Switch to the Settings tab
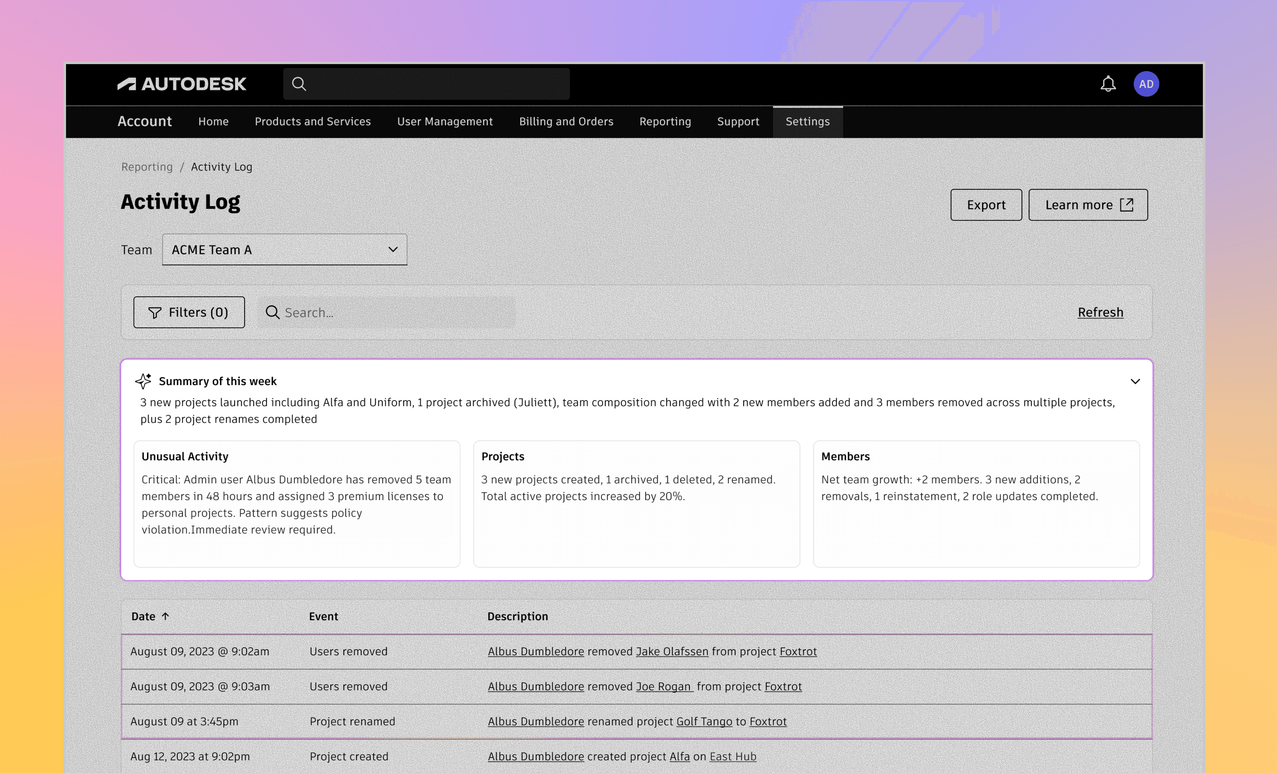Screen dimensions: 1277x773 pyautogui.click(x=807, y=122)
